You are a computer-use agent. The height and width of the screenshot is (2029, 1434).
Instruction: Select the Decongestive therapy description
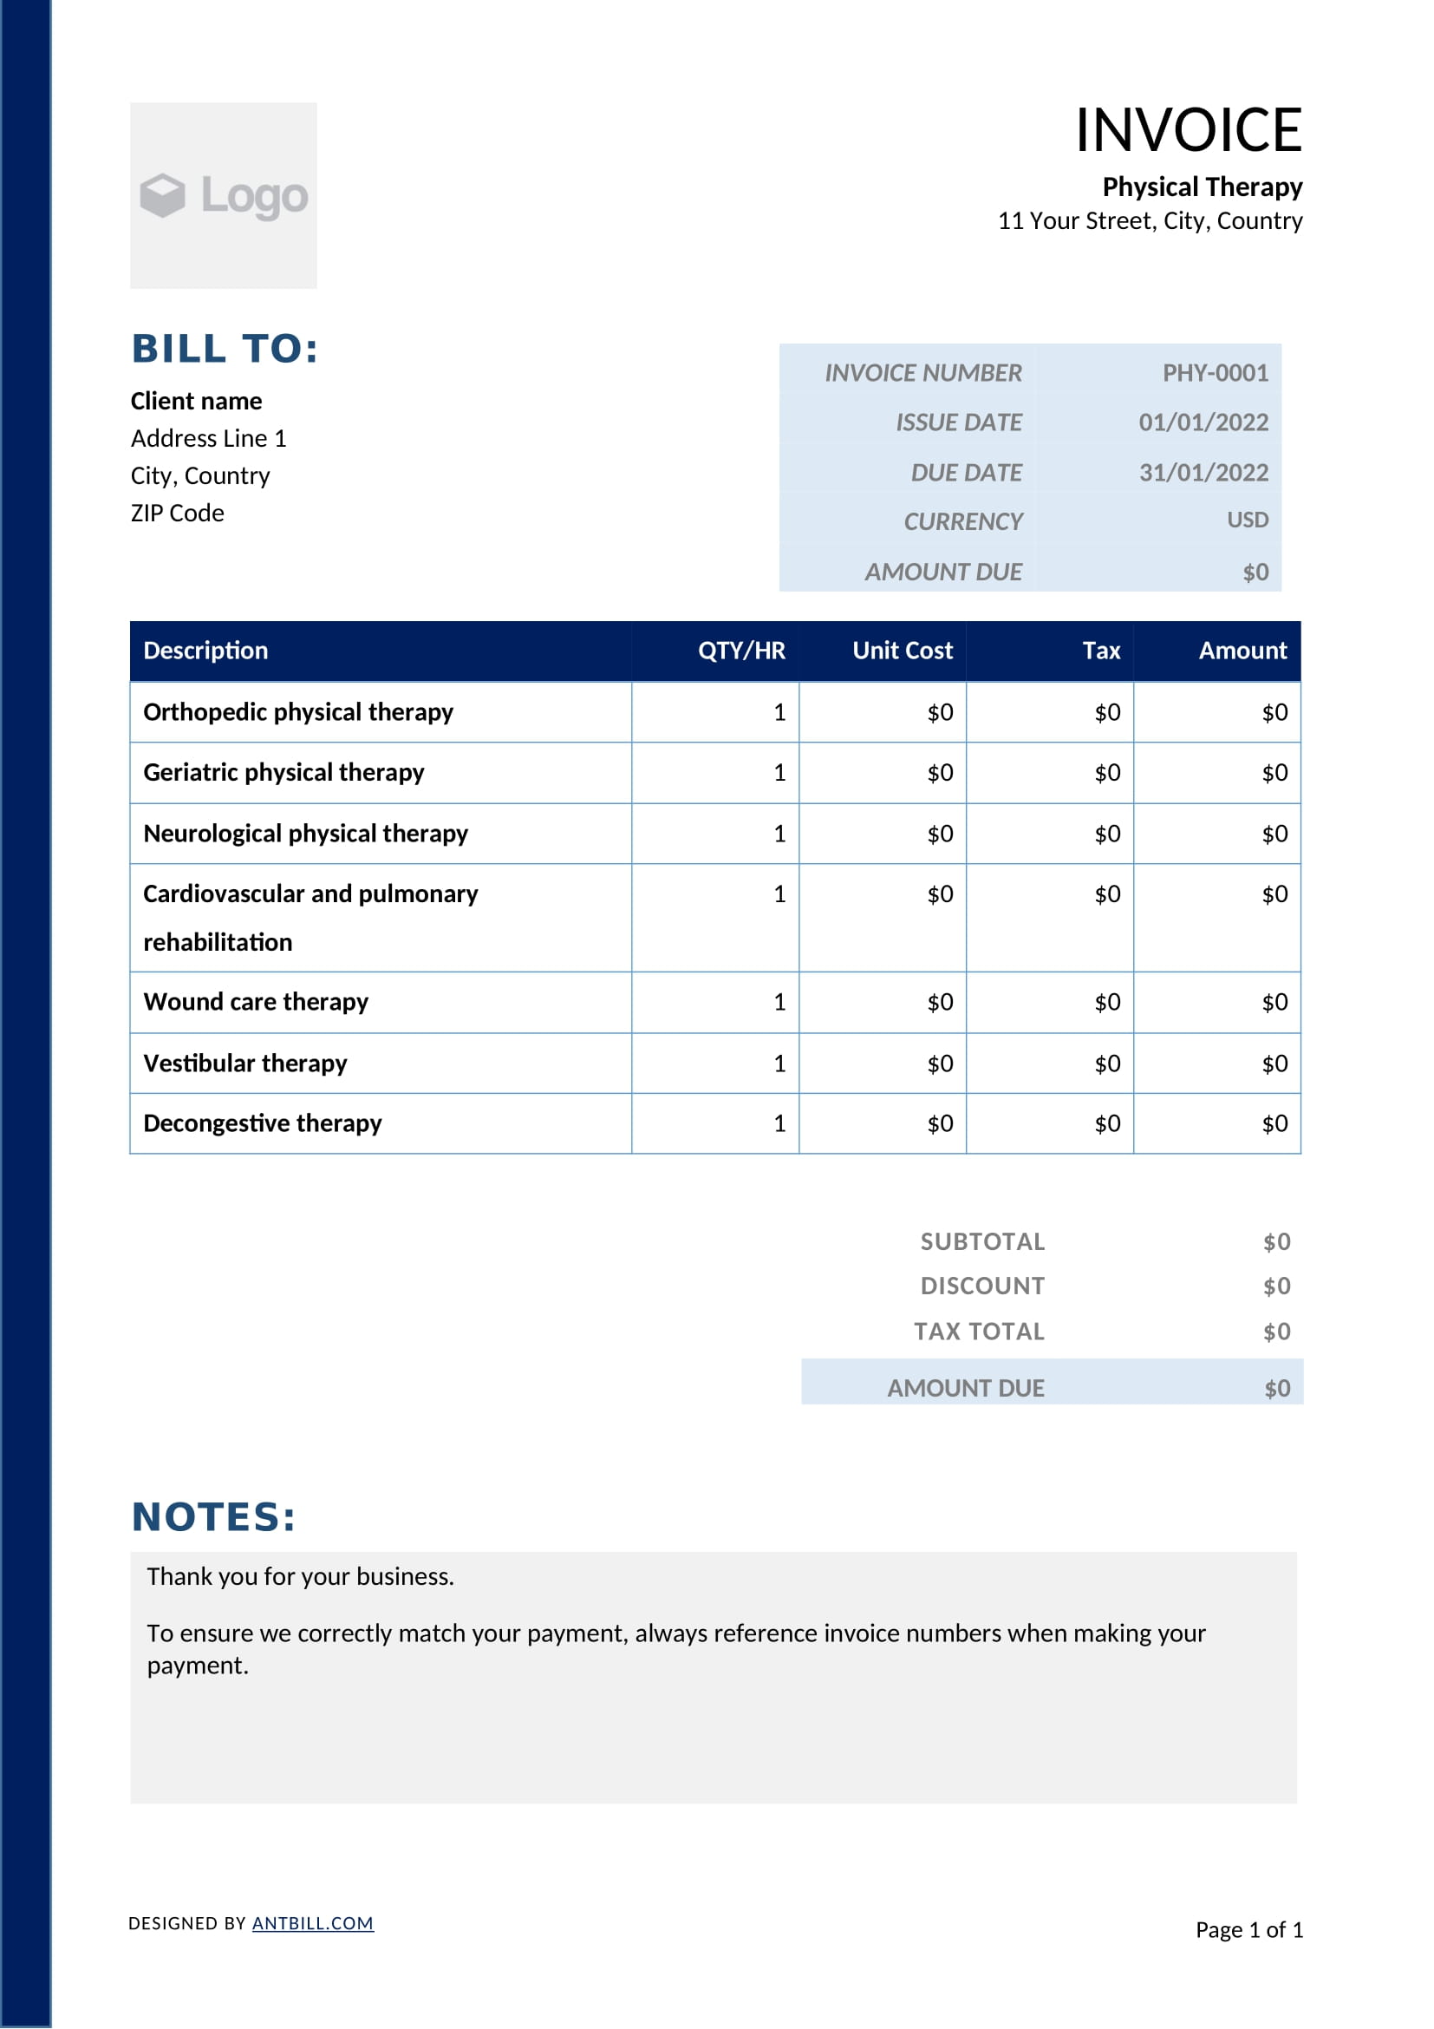point(262,1123)
